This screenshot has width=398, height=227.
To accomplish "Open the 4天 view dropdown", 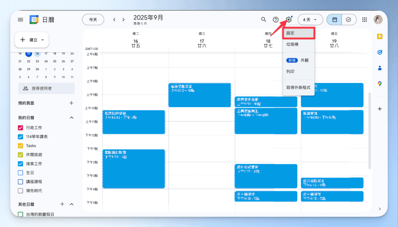I will 310,20.
